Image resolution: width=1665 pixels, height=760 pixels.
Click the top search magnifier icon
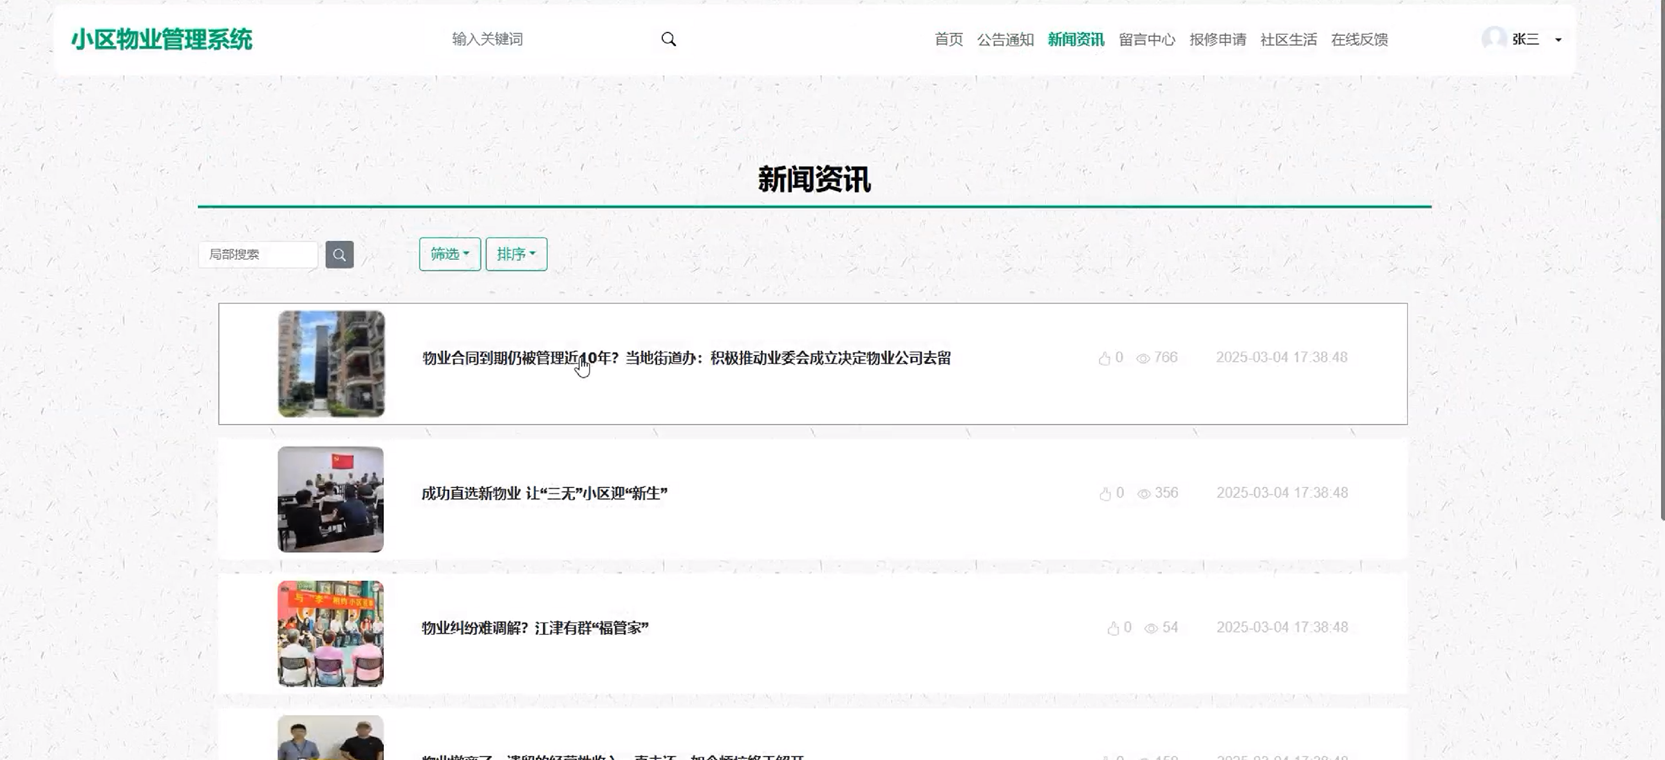(x=668, y=39)
